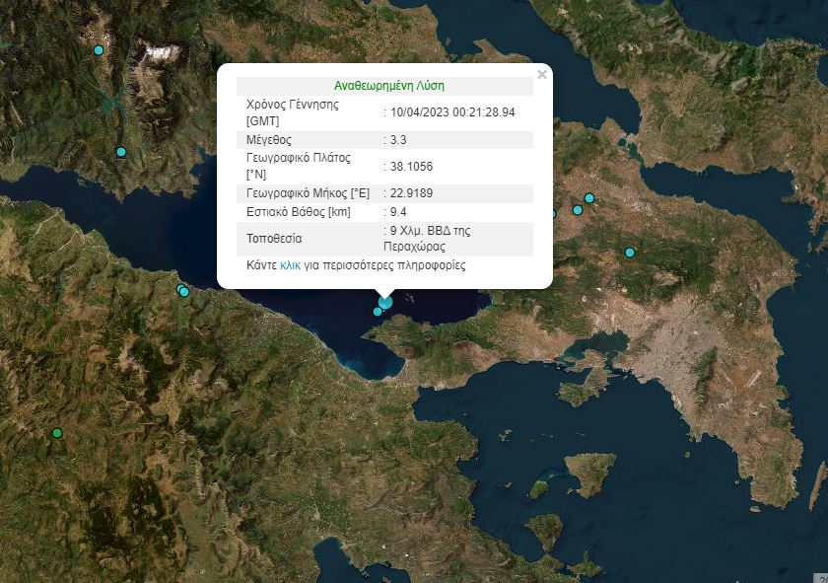Close the earthquake info popup
The height and width of the screenshot is (583, 828).
(541, 75)
